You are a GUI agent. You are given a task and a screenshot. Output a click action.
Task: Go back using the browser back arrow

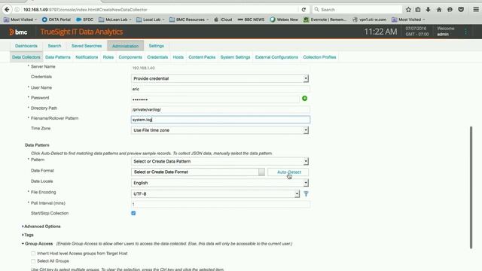[7, 10]
